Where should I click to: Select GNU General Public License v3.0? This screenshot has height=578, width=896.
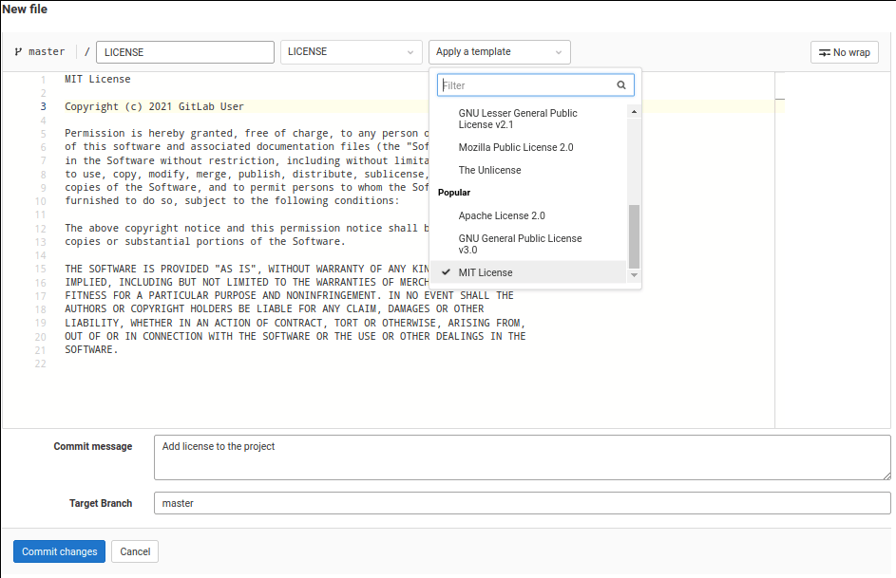(x=522, y=244)
